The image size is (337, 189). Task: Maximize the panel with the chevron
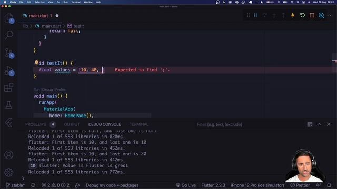pos(319,124)
